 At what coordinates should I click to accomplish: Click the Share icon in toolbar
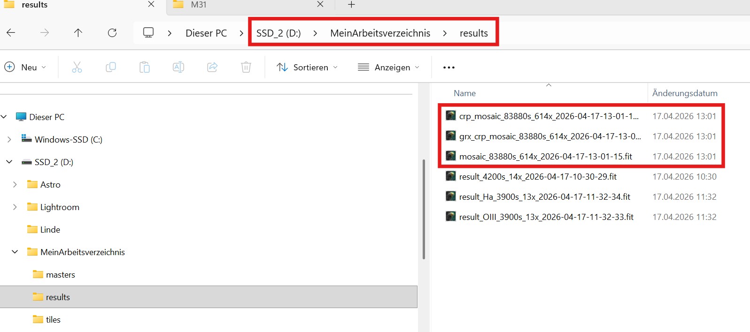click(212, 68)
